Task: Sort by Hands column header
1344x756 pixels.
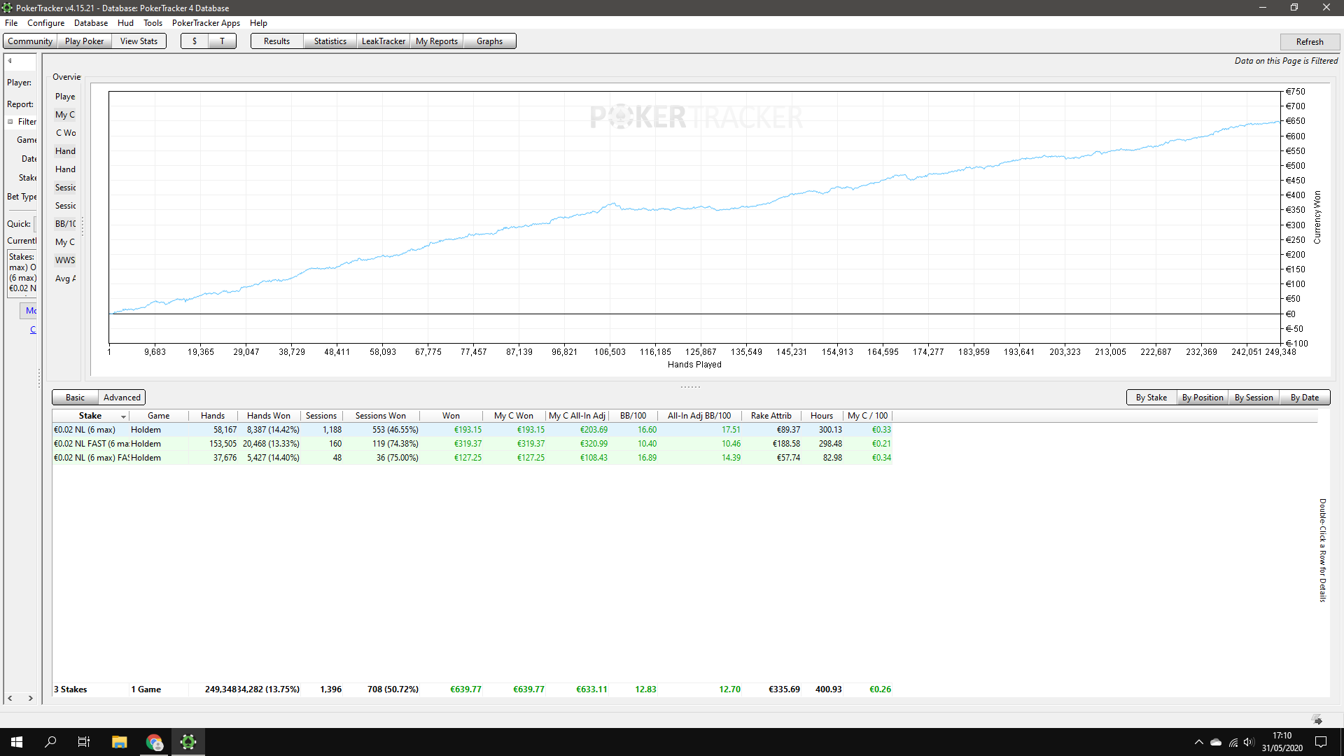Action: click(213, 416)
